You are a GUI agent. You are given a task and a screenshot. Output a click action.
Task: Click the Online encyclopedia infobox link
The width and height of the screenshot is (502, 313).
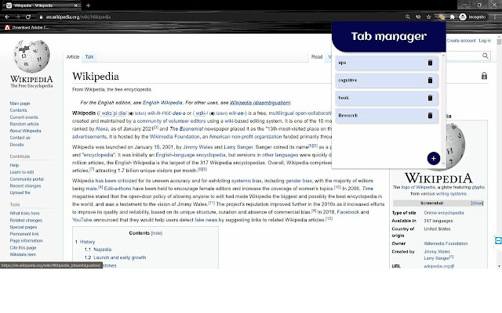point(444,213)
